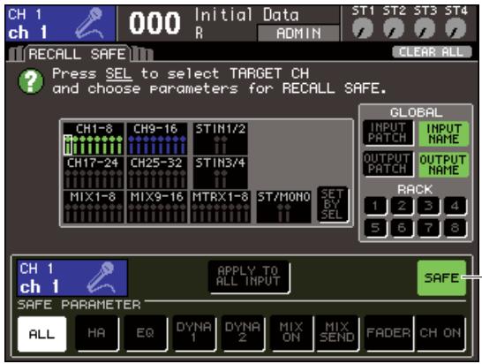This screenshot has width=482, height=364.
Task: Toggle the SET BY SEL button
Action: point(333,204)
